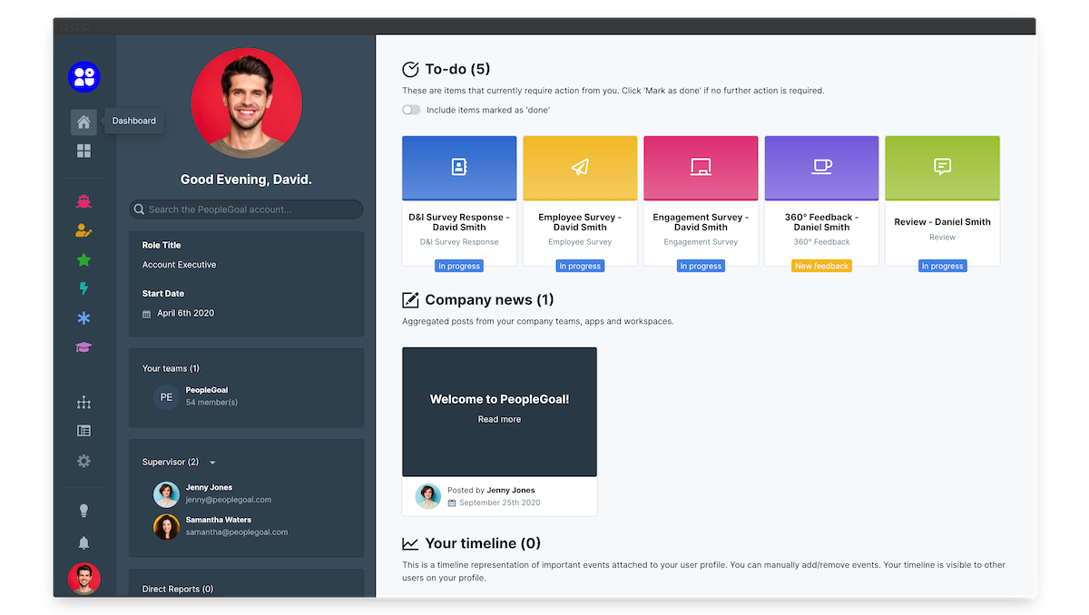Open the blue asterisk workspace icon
The image size is (1089, 615).
coord(83,318)
